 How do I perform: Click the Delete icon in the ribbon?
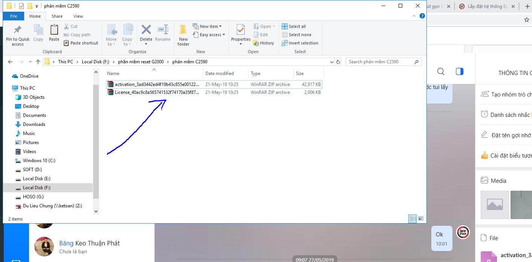146,30
